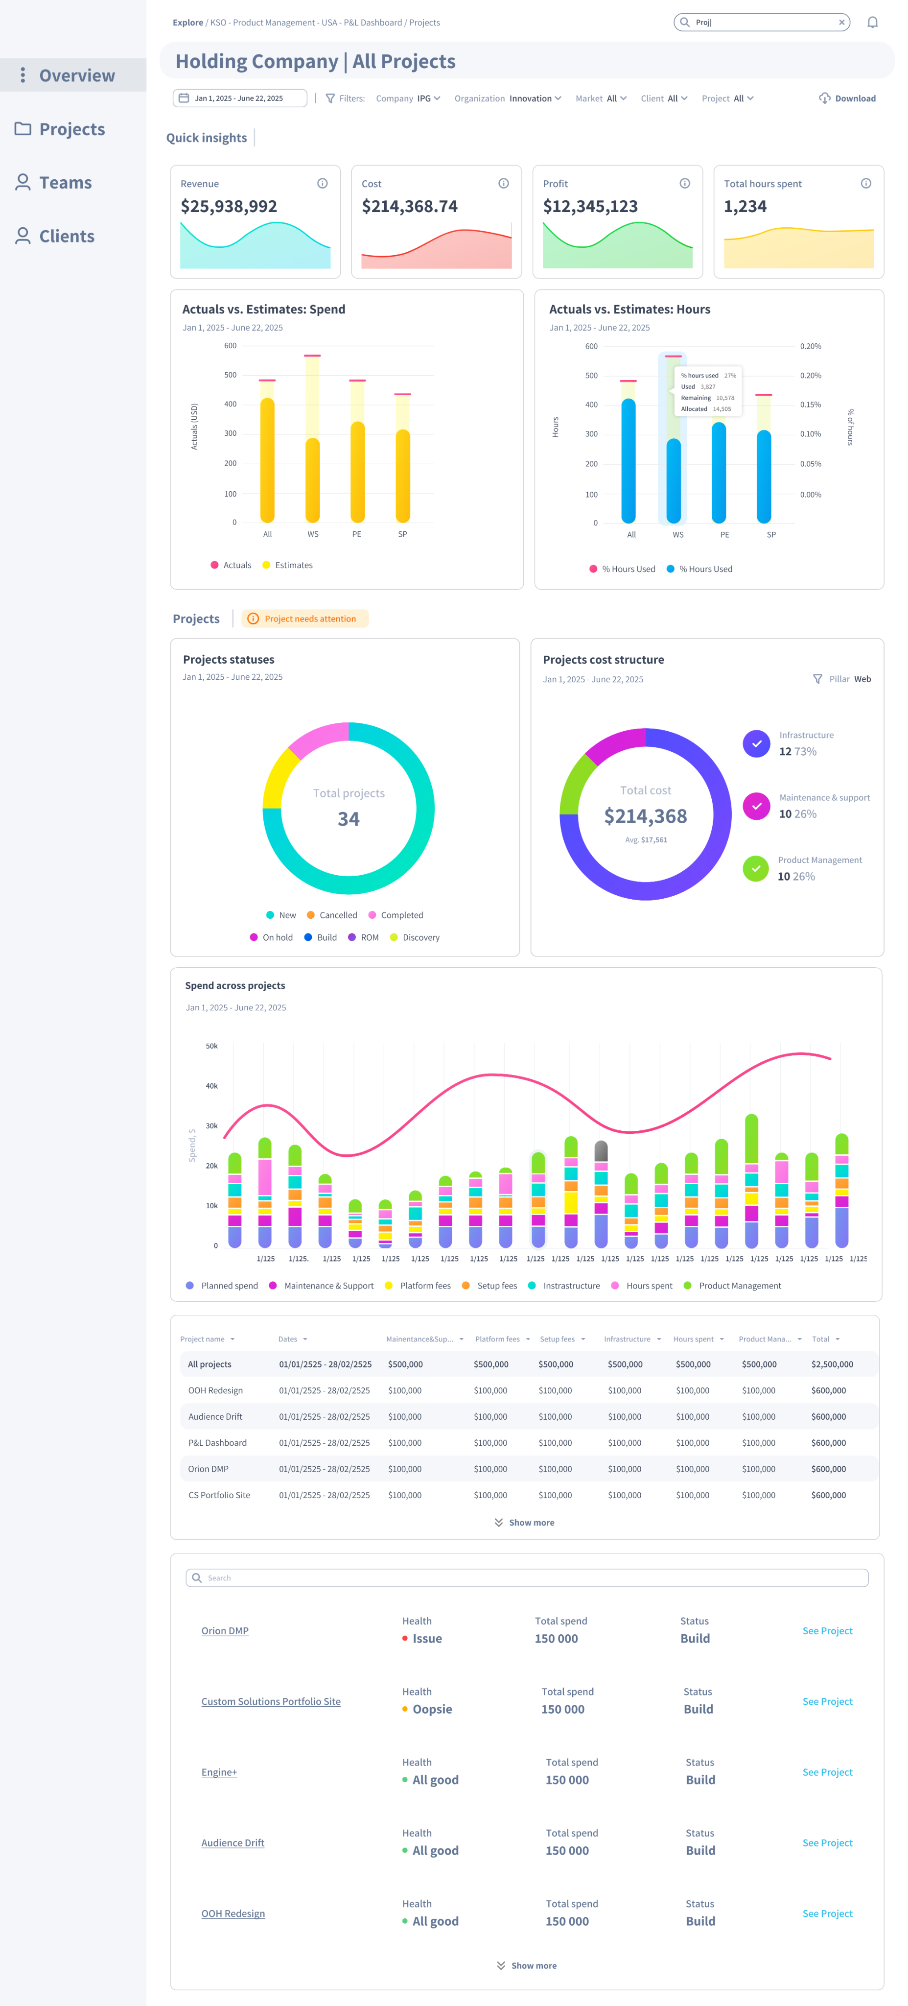Open the Audience Drift project link
Viewport: 908px width, 2006px height.
tap(233, 1842)
